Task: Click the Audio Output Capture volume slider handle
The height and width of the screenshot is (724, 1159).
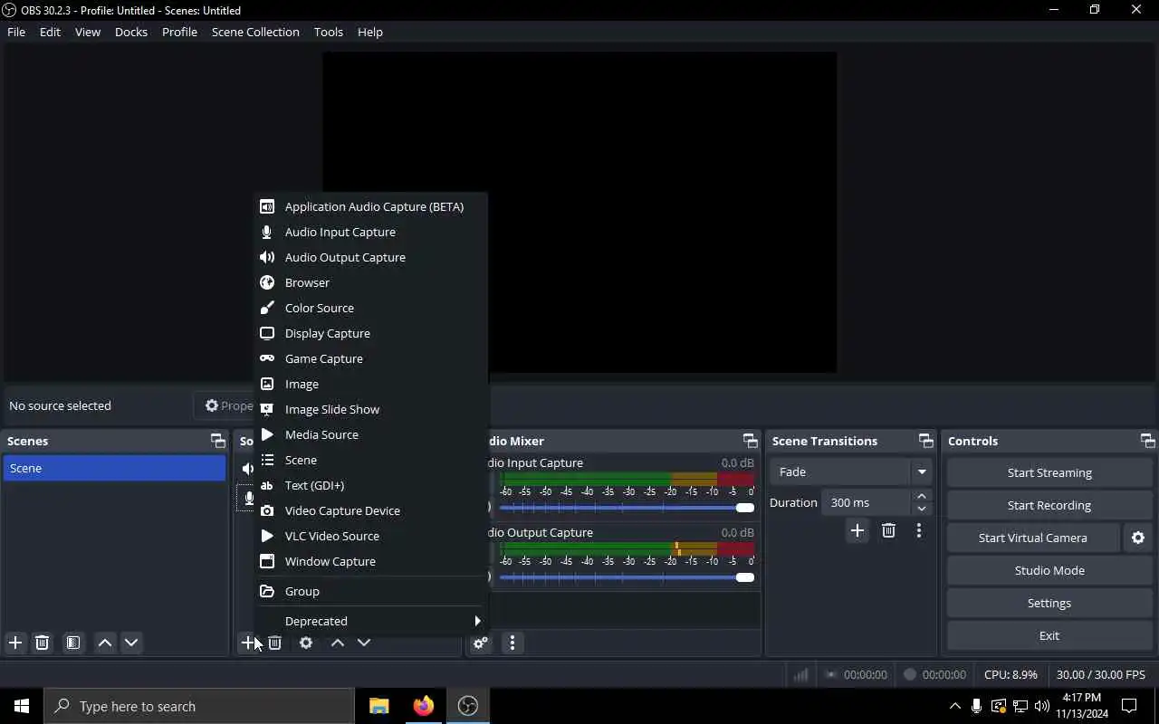Action: pyautogui.click(x=745, y=577)
